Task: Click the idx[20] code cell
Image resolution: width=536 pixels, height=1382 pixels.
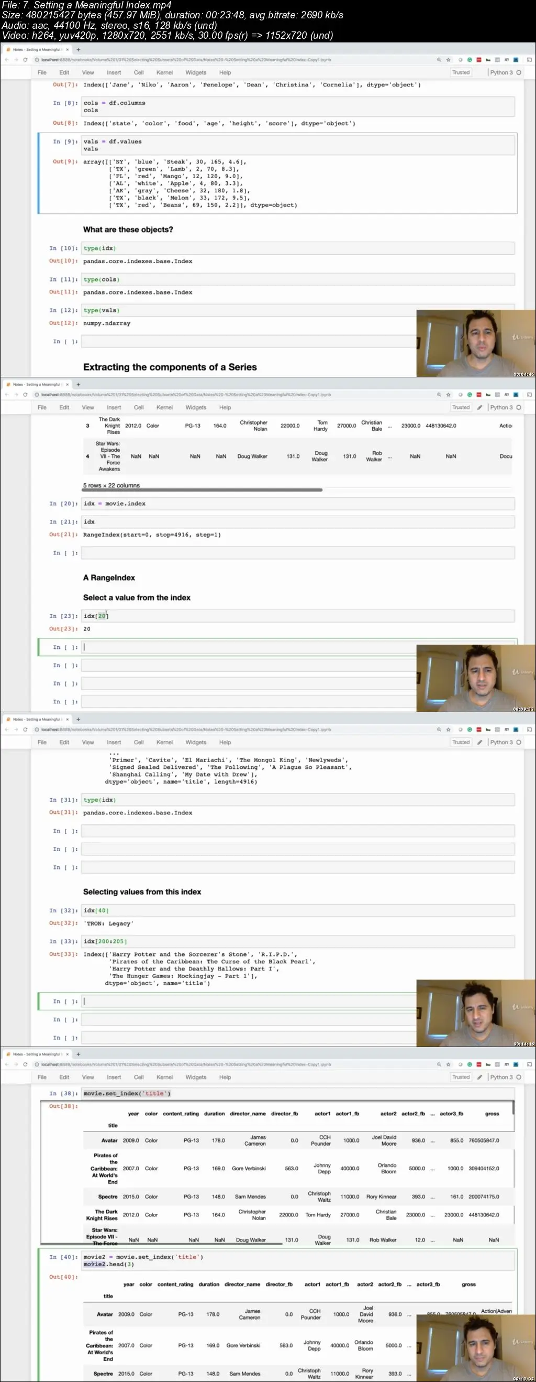Action: click(x=298, y=616)
